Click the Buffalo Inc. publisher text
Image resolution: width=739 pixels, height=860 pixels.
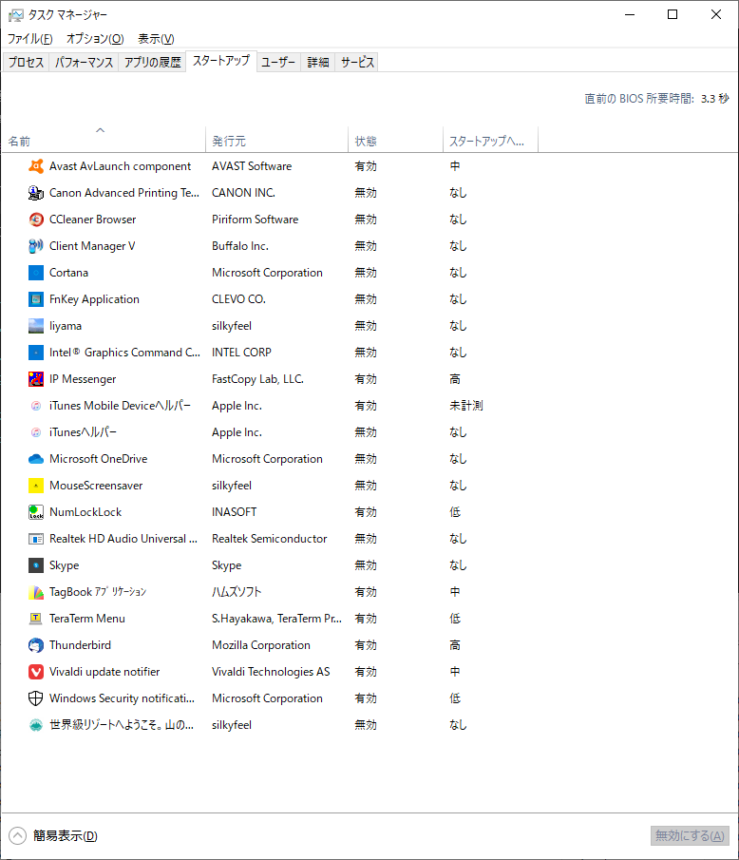tap(240, 246)
